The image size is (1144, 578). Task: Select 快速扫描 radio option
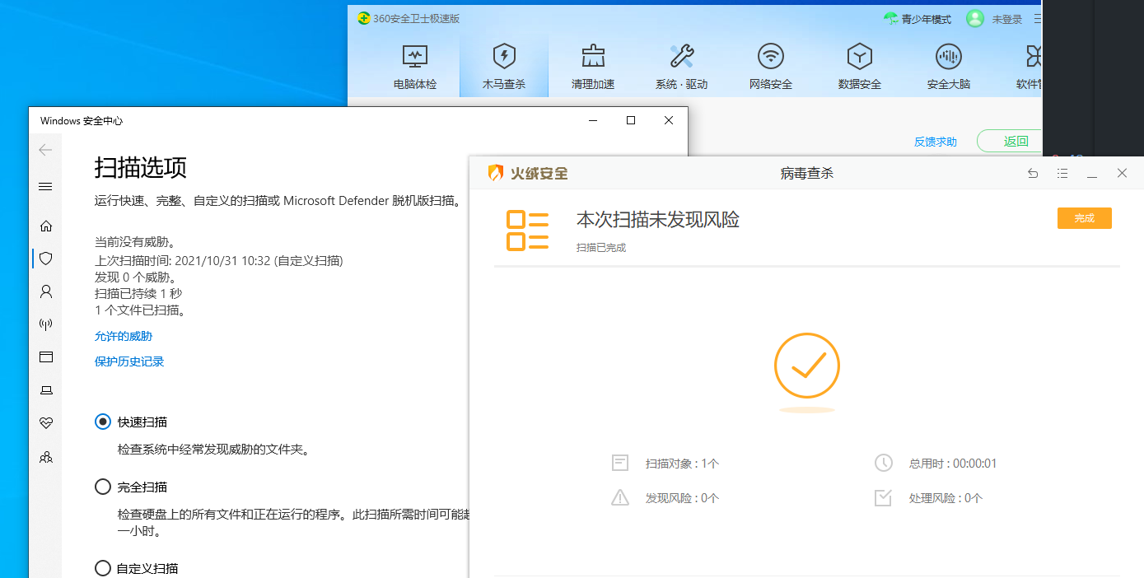pyautogui.click(x=103, y=422)
